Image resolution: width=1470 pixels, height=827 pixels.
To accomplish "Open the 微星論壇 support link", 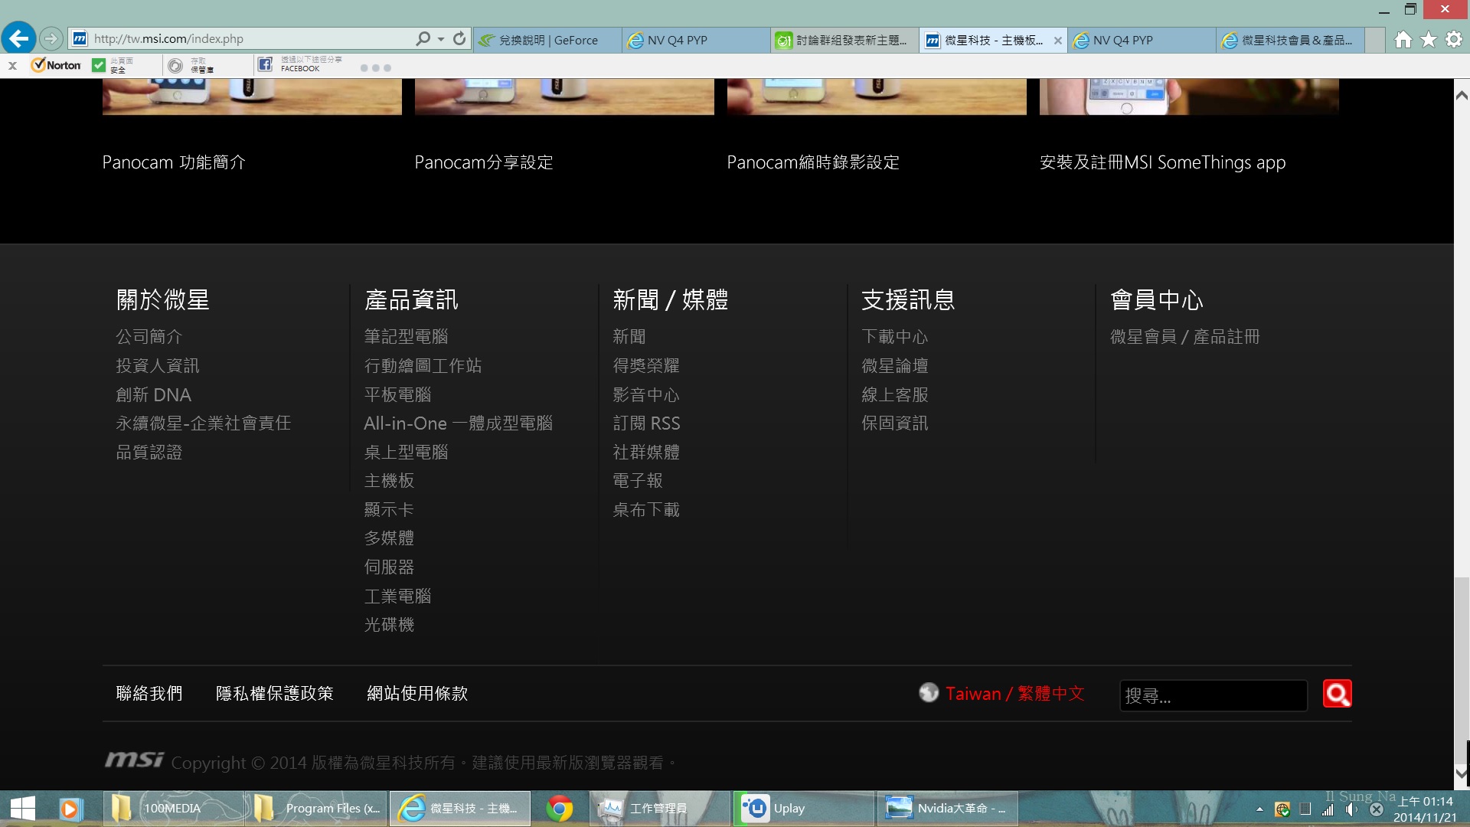I will tap(895, 366).
